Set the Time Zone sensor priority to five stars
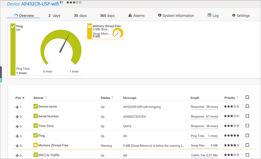 pyautogui.click(x=237, y=126)
